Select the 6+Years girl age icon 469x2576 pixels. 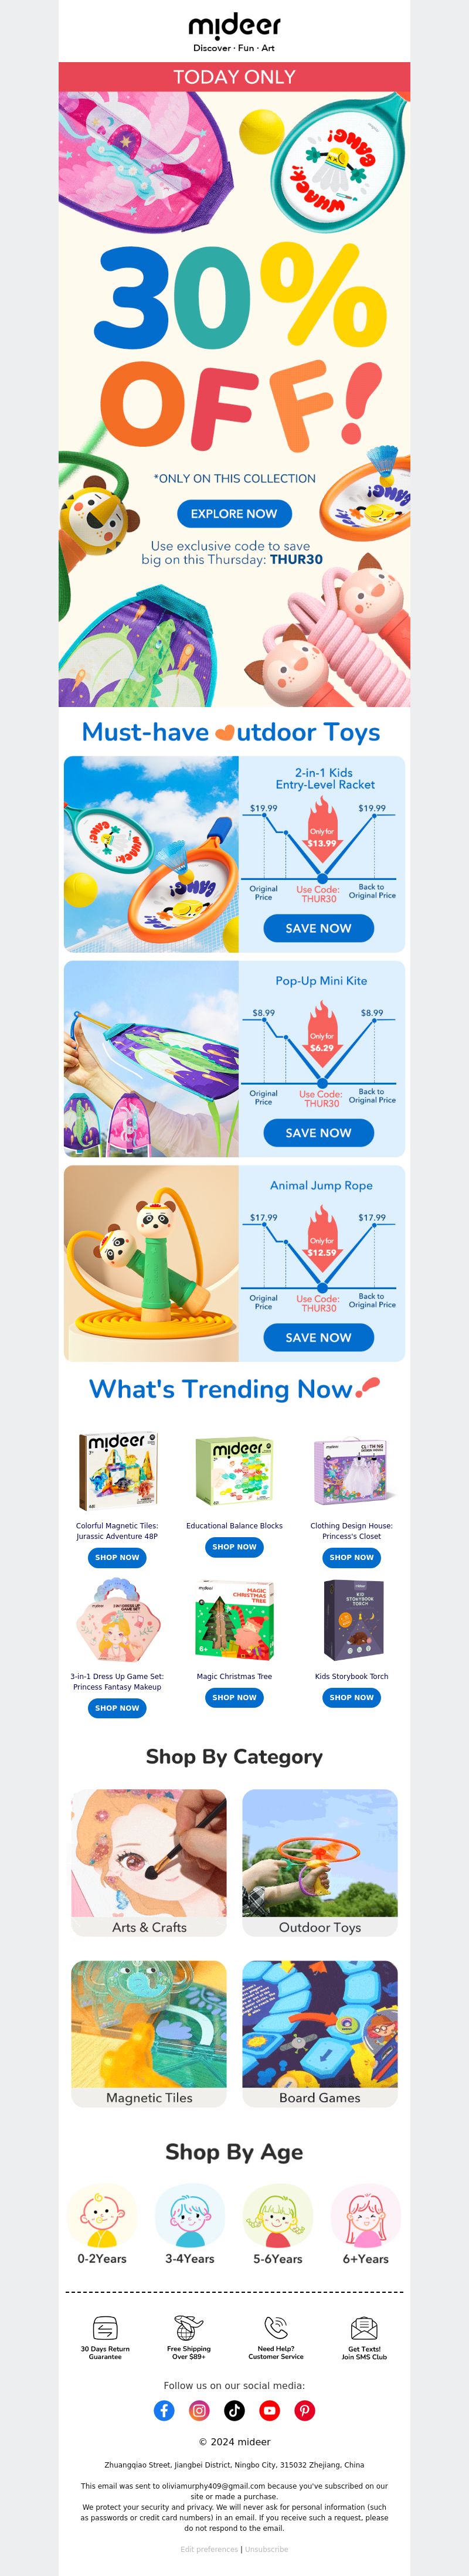coord(365,2215)
